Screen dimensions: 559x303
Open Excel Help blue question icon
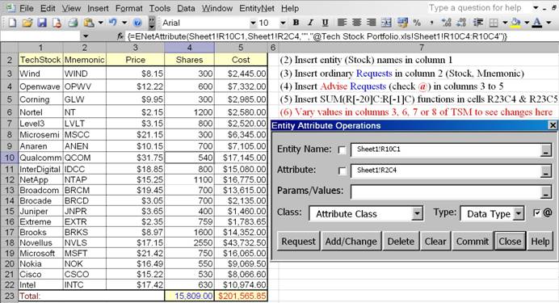[x=137, y=23]
